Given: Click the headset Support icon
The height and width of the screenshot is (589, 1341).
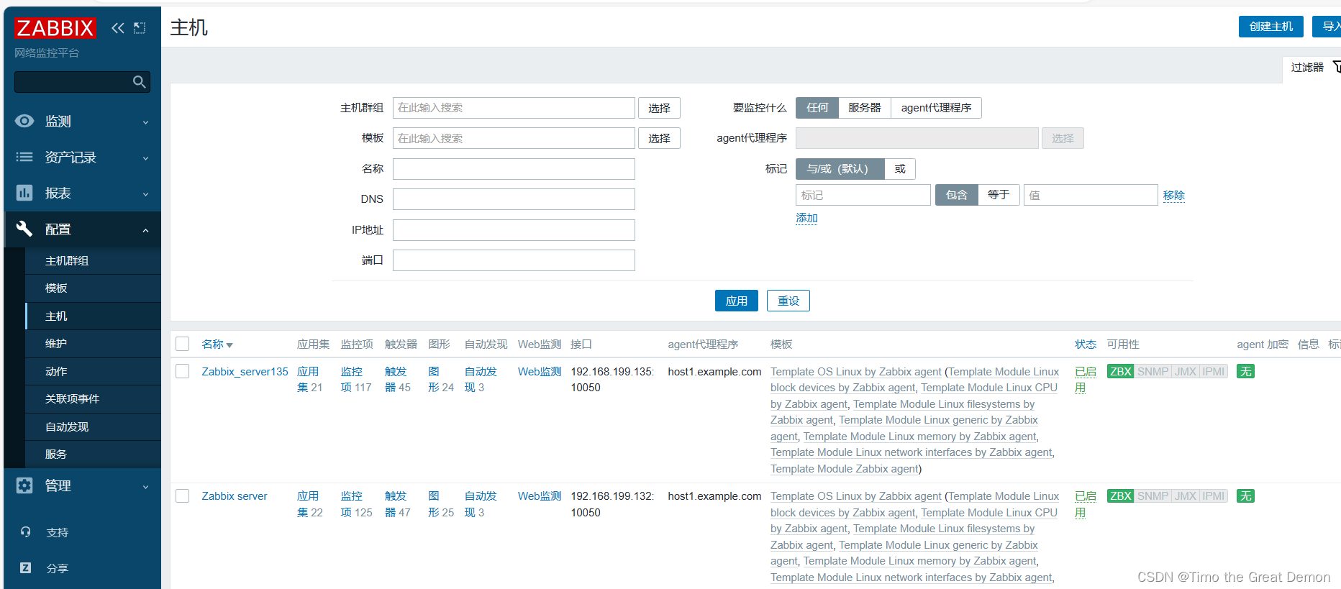Looking at the screenshot, I should [26, 532].
